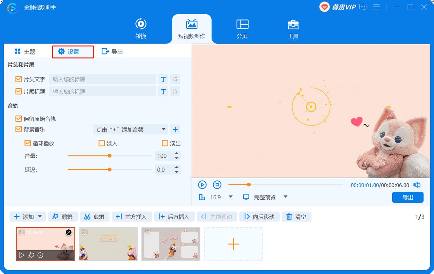The image size is (434, 274).
Task: Click the clip counter 1/3
Action: pyautogui.click(x=420, y=217)
